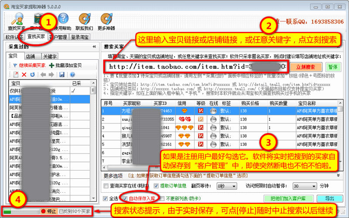The height and width of the screenshot is (218, 349).
Task: Click the single-diamond credit icon in row 1
Action: tap(185, 111)
